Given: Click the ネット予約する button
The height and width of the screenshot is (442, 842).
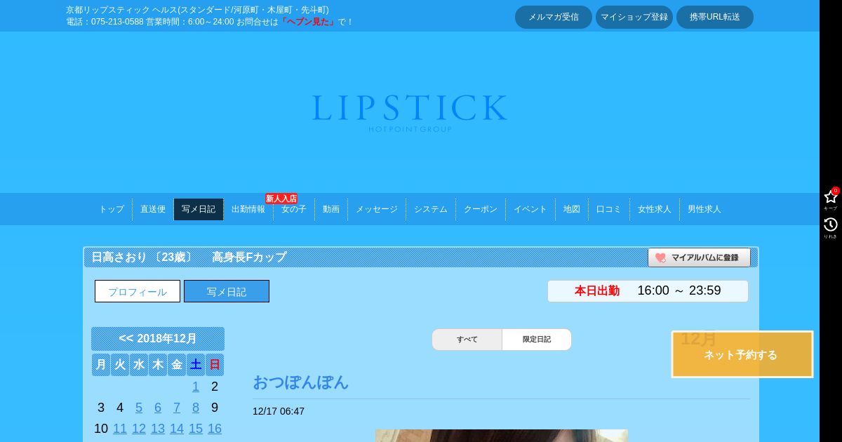Looking at the screenshot, I should click(742, 354).
